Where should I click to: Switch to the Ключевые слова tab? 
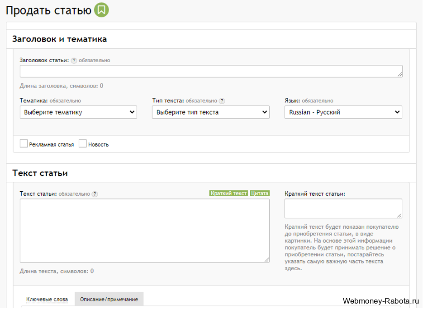47,299
